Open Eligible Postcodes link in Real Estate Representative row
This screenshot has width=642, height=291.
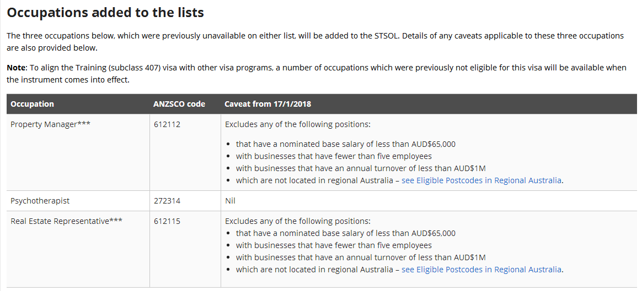pyautogui.click(x=482, y=270)
